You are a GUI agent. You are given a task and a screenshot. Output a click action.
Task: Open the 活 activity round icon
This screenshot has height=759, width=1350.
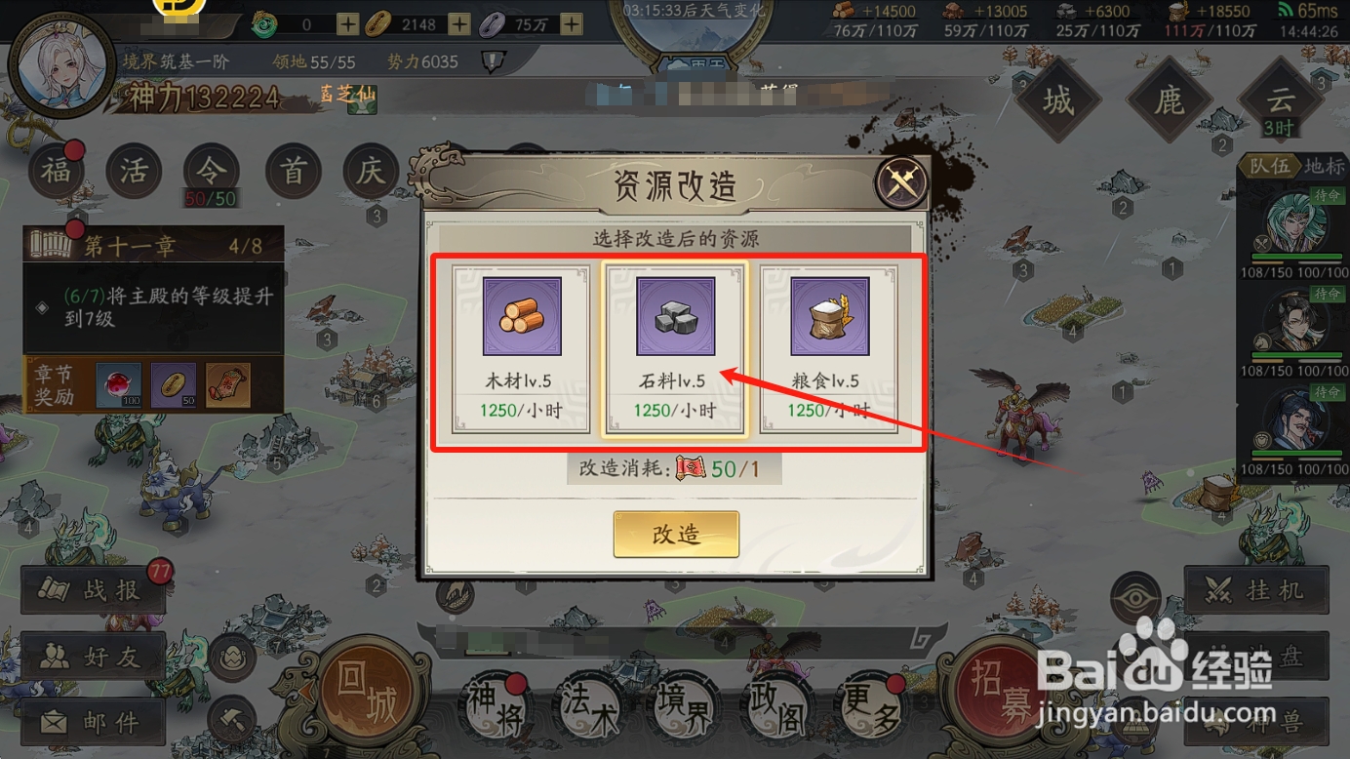pos(134,172)
